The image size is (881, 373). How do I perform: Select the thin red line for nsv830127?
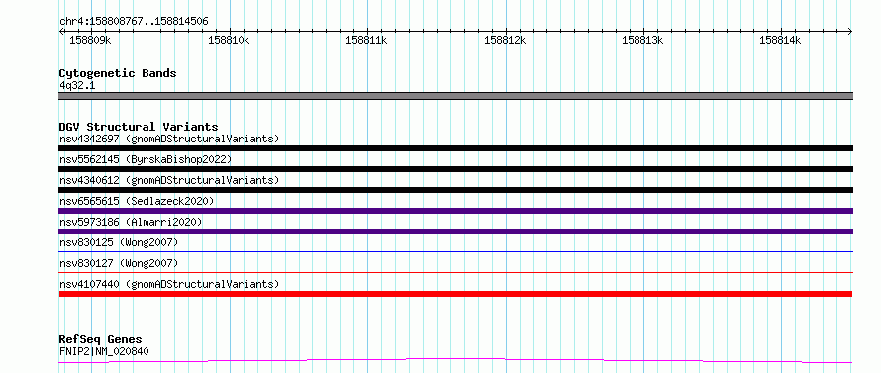click(455, 272)
